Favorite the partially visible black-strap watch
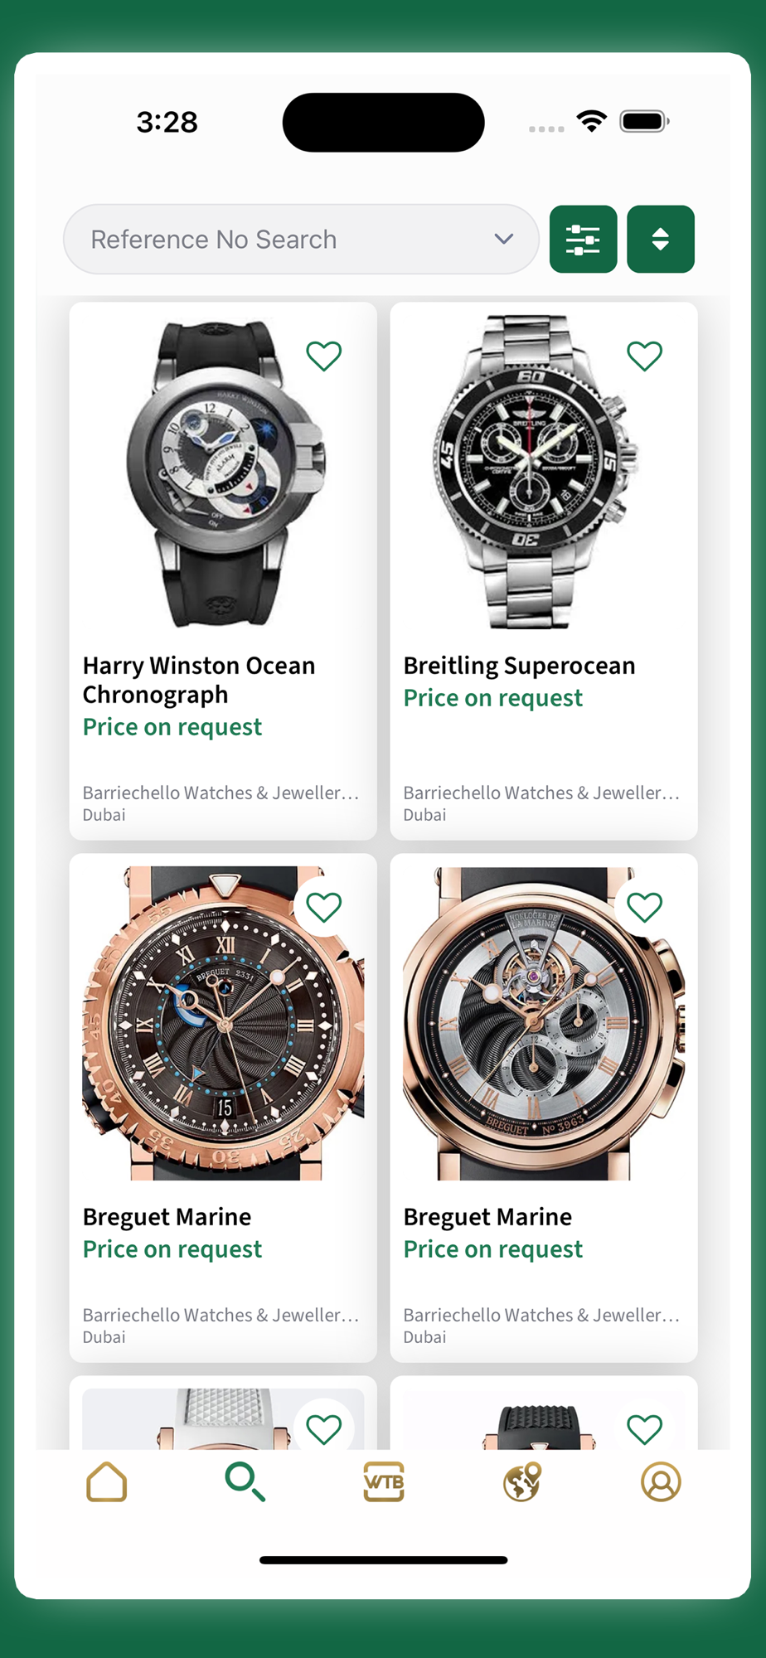This screenshot has height=1658, width=766. pyautogui.click(x=645, y=1428)
